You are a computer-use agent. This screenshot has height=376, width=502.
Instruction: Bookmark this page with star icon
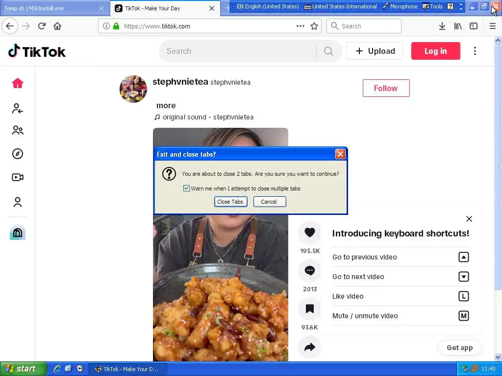point(314,26)
